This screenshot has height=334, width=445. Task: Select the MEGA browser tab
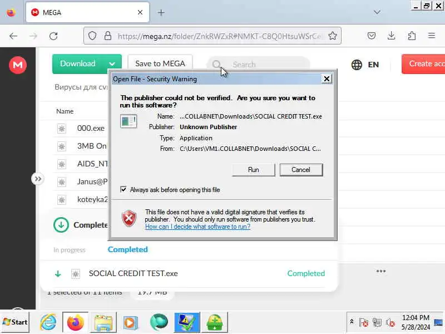click(x=87, y=12)
